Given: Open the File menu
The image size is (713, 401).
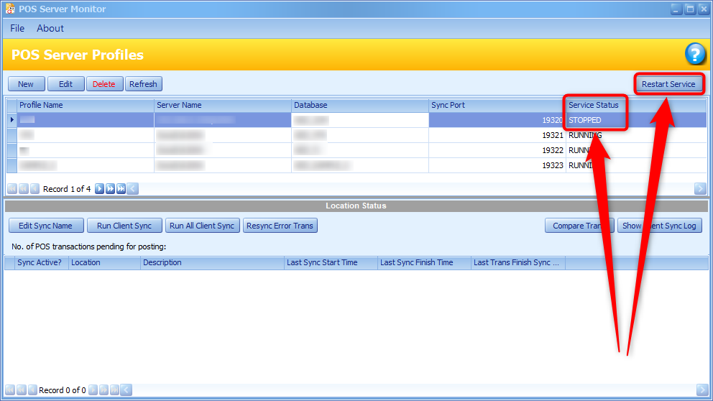Looking at the screenshot, I should [17, 28].
